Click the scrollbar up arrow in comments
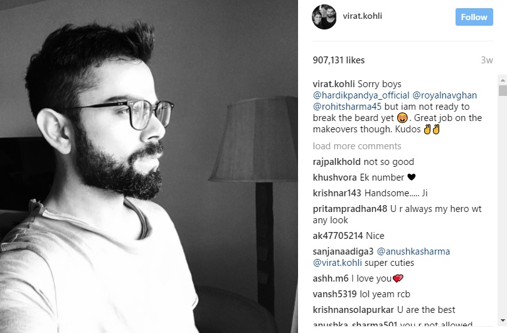 (x=503, y=80)
